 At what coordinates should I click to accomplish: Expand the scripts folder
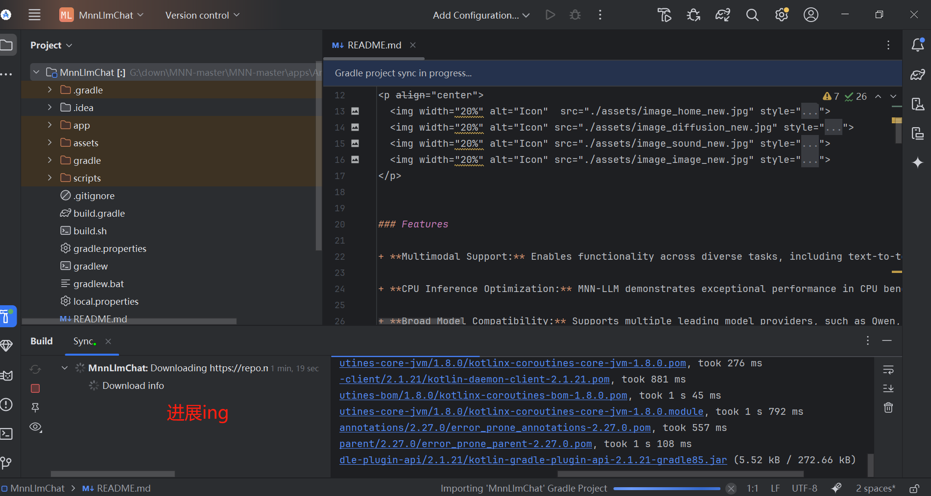click(49, 178)
